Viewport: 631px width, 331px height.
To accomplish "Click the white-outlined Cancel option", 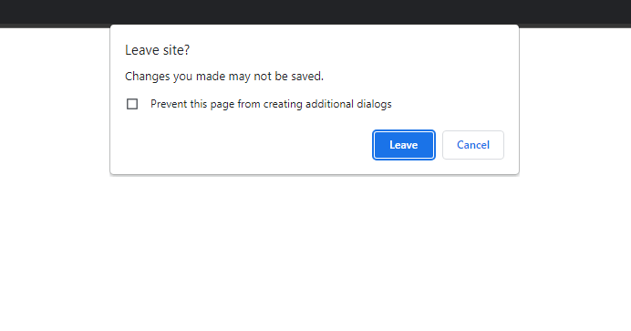I will [473, 145].
